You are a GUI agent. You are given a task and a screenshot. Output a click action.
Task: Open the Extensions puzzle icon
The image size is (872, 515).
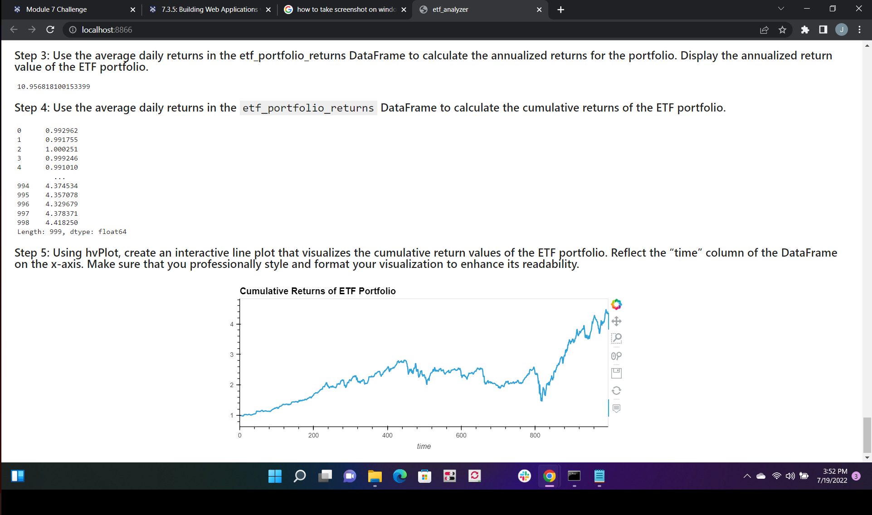(805, 30)
